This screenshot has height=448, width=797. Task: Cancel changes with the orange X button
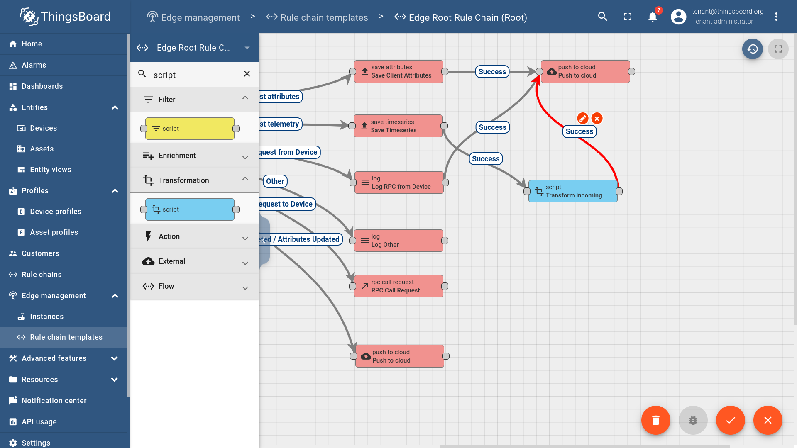[768, 420]
